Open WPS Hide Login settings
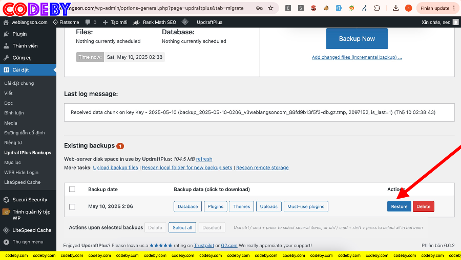The height and width of the screenshot is (260, 461). (x=21, y=172)
